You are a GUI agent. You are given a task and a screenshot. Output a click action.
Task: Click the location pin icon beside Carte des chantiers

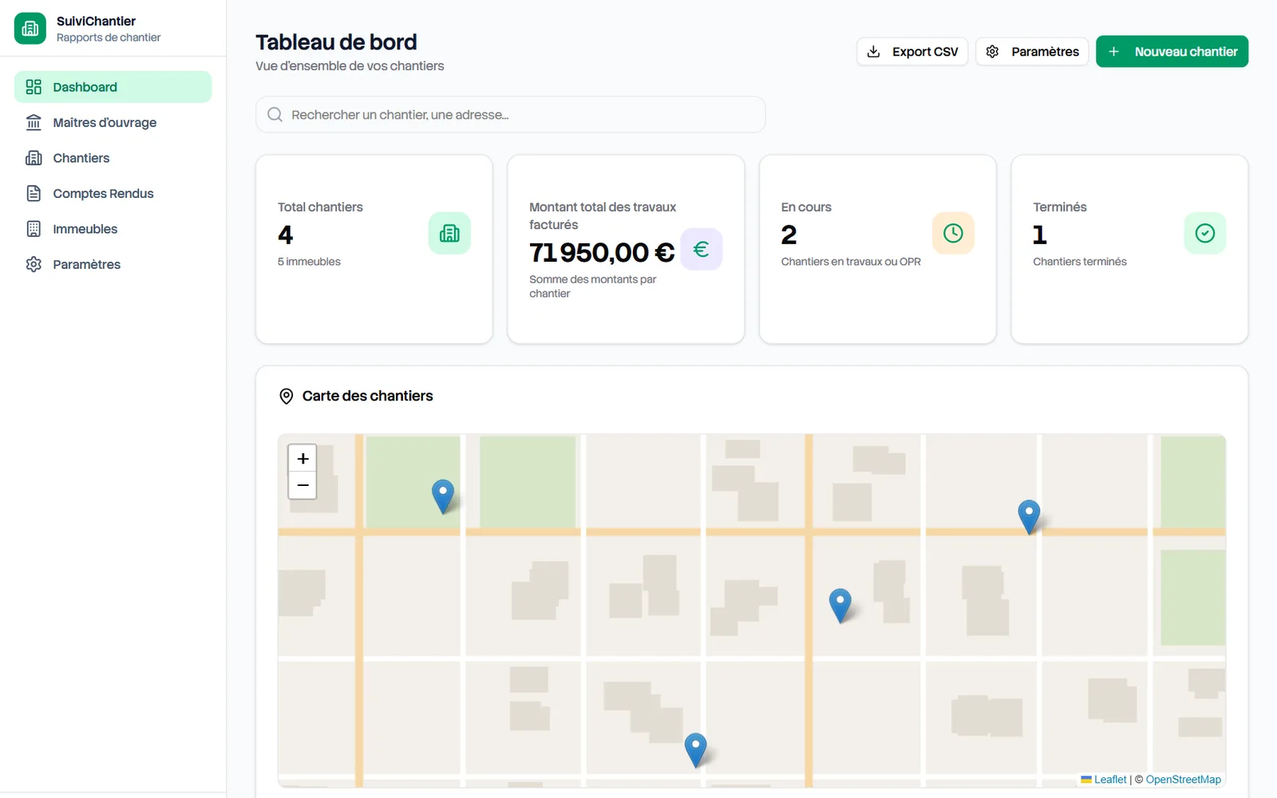(287, 397)
